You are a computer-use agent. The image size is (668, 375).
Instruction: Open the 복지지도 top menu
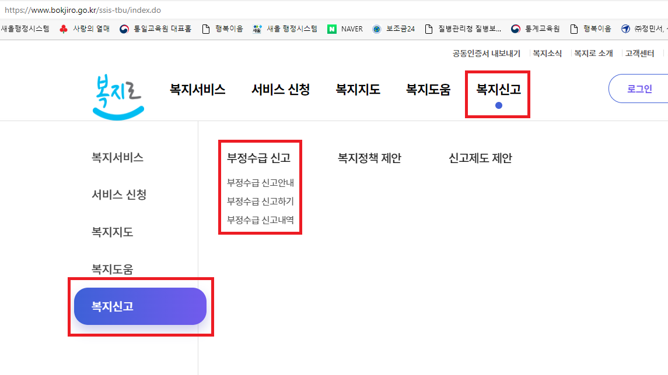click(x=358, y=90)
